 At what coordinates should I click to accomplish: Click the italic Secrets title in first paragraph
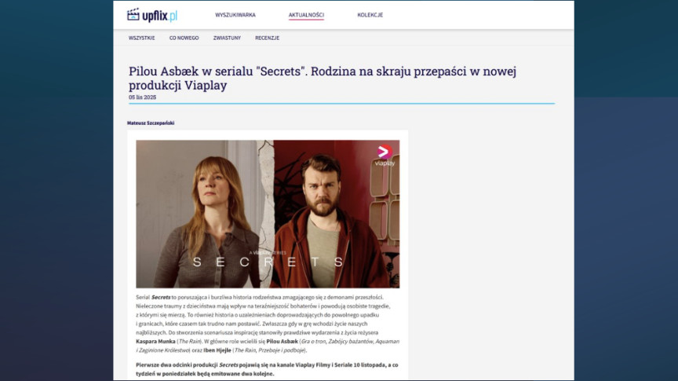pos(161,297)
